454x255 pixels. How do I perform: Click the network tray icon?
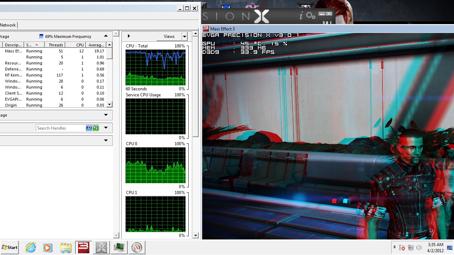[411, 248]
